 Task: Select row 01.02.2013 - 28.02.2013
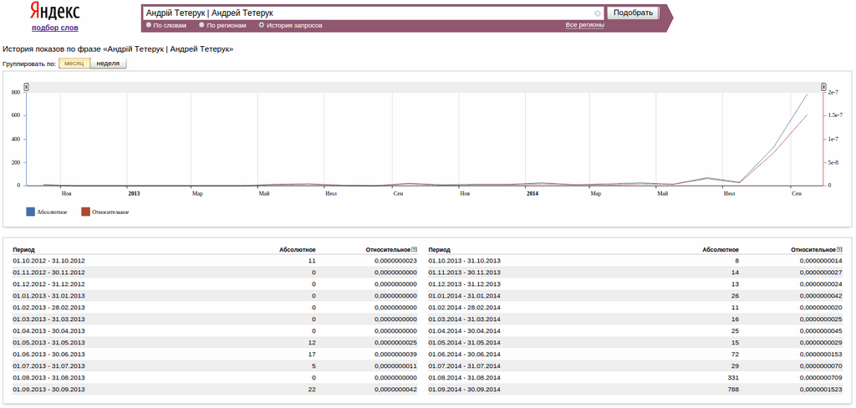[215, 308]
